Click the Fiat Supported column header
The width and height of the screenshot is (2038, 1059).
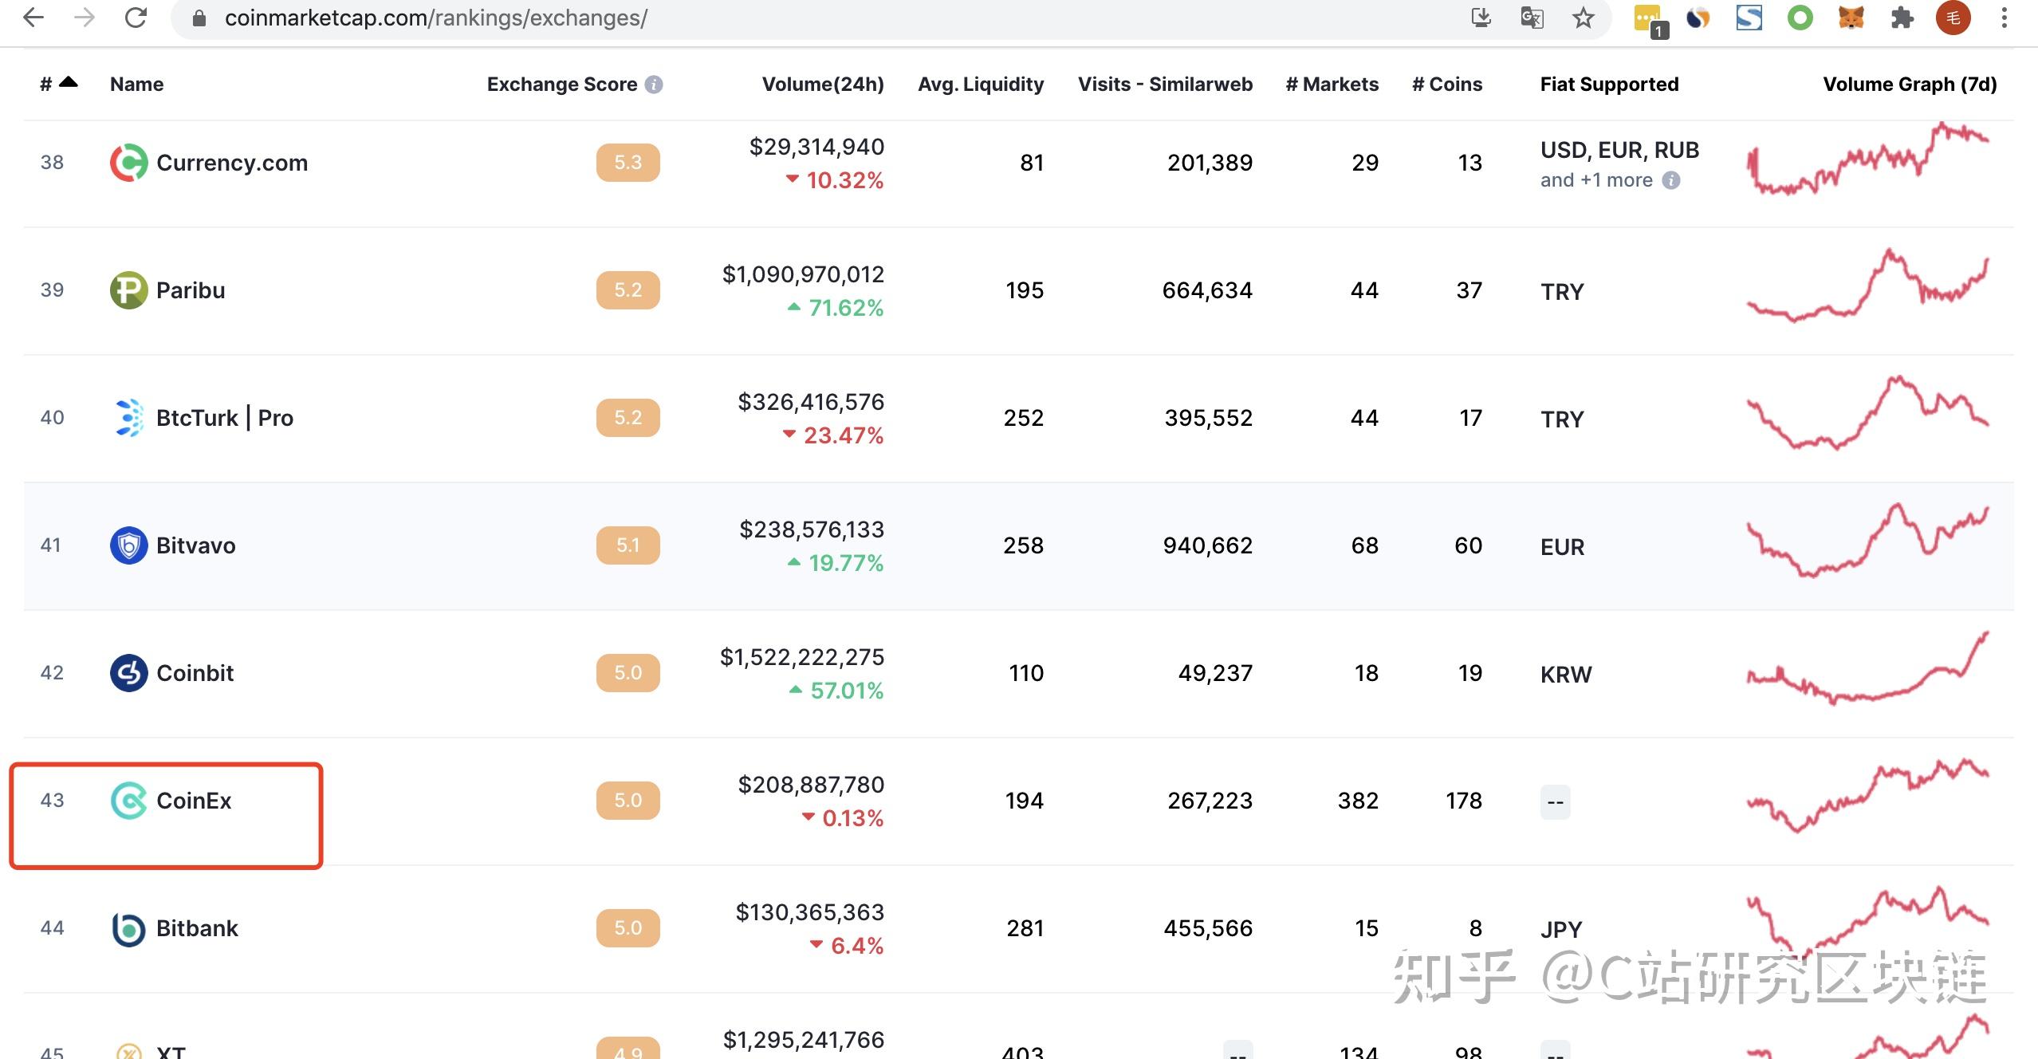(1609, 84)
